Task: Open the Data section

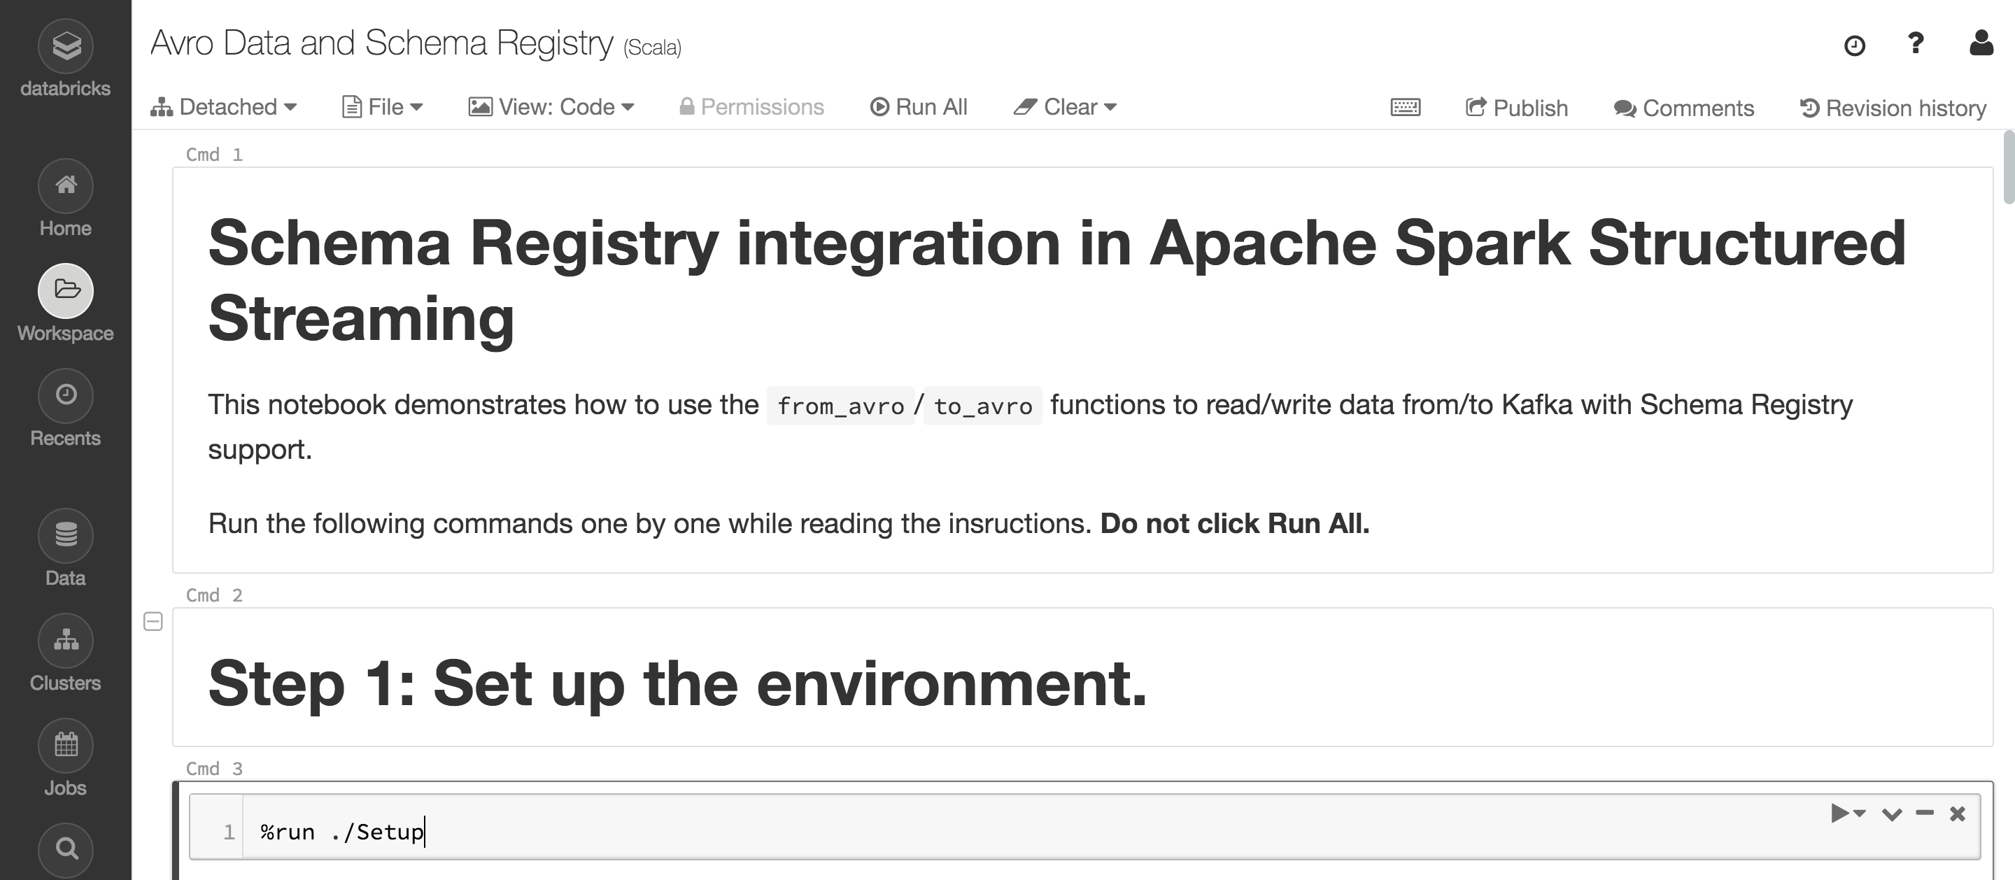Action: 66,549
